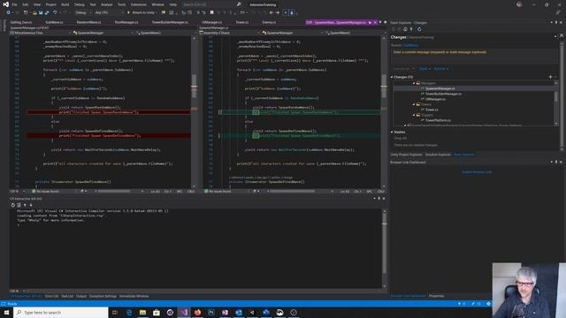This screenshot has width=566, height=318.
Task: Click the Manage Connections plug icon in Team Explorer
Action: (x=411, y=29)
